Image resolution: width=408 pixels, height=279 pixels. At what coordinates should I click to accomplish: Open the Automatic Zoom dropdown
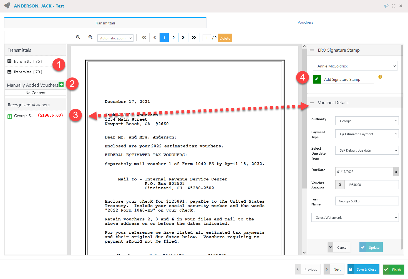[115, 38]
